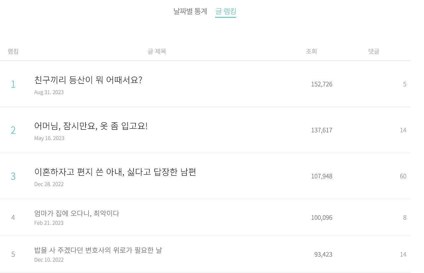Open post 밥을 사 주겠다던 변호사의 위로가 필요한 날
The width and height of the screenshot is (424, 273).
coord(98,250)
